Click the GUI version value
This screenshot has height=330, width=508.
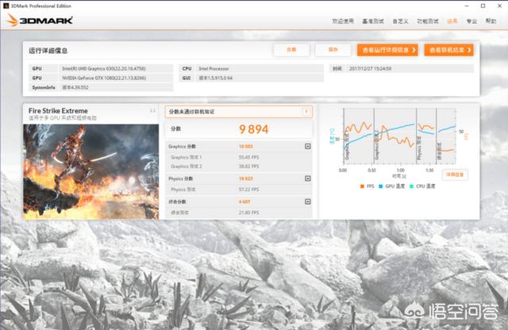coord(215,78)
